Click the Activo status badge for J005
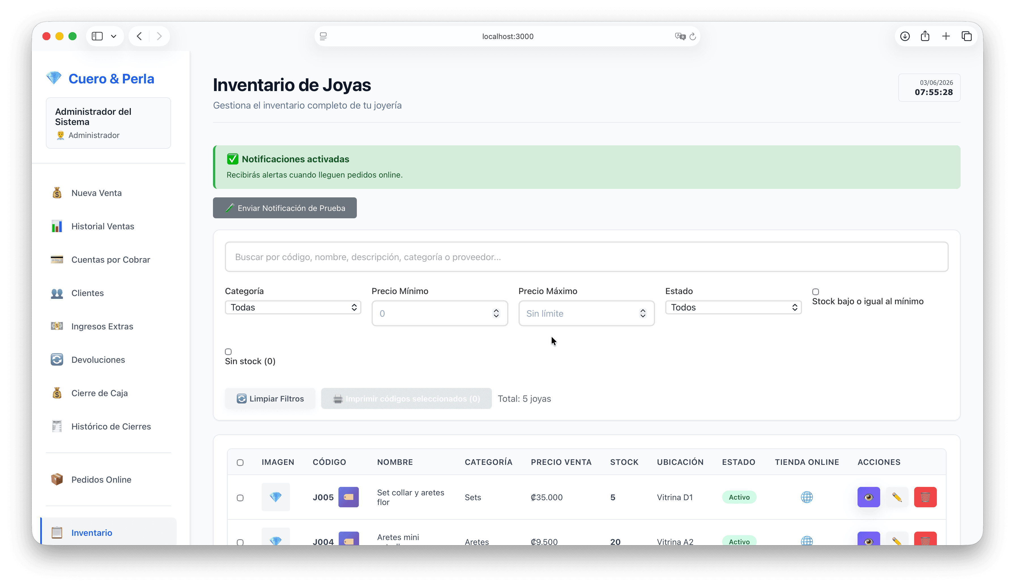 click(x=739, y=497)
